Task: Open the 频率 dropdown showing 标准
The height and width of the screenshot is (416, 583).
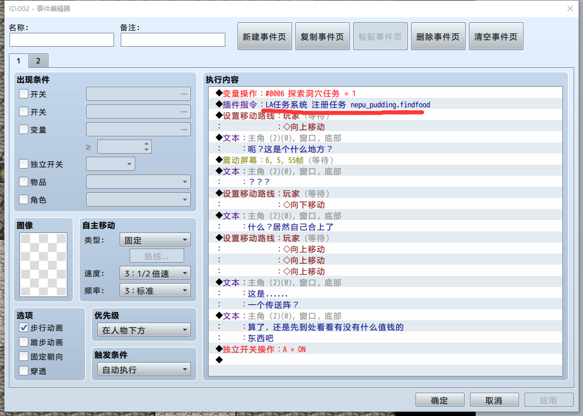Action: coord(155,290)
